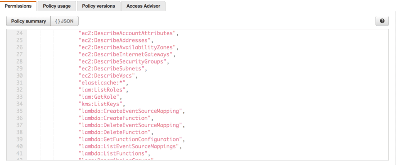Switch to the Permissions tab

tap(18, 6)
